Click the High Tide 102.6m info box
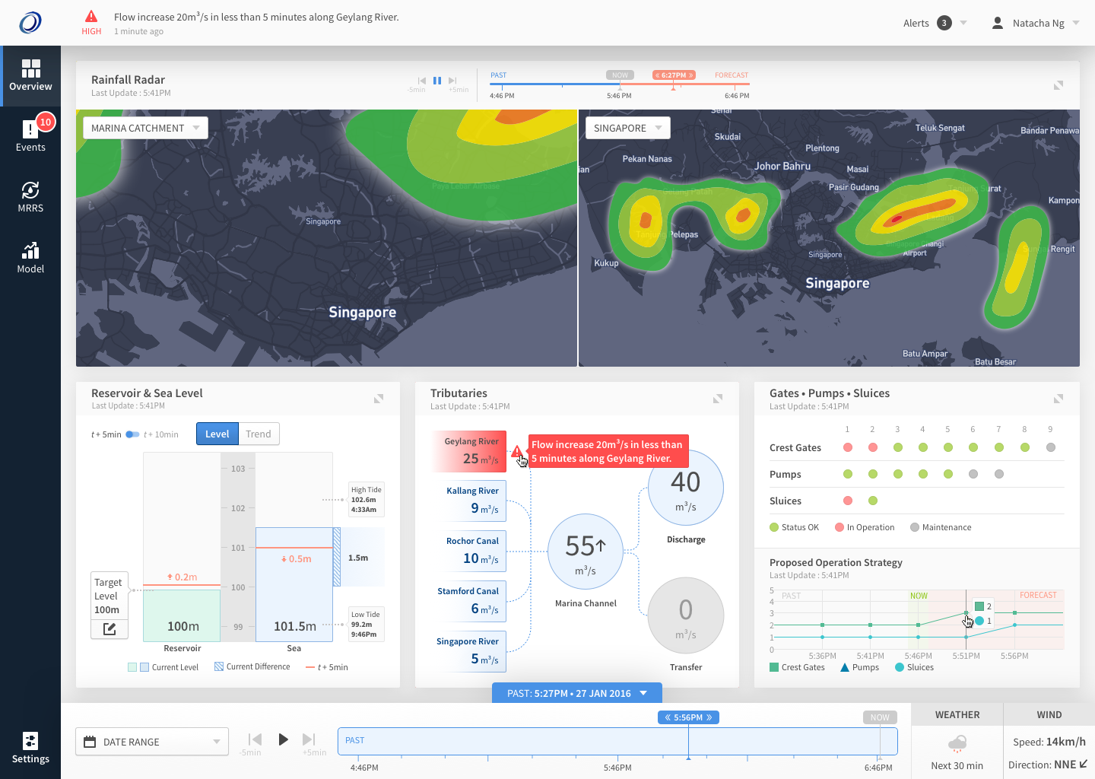This screenshot has height=779, width=1095. point(366,500)
